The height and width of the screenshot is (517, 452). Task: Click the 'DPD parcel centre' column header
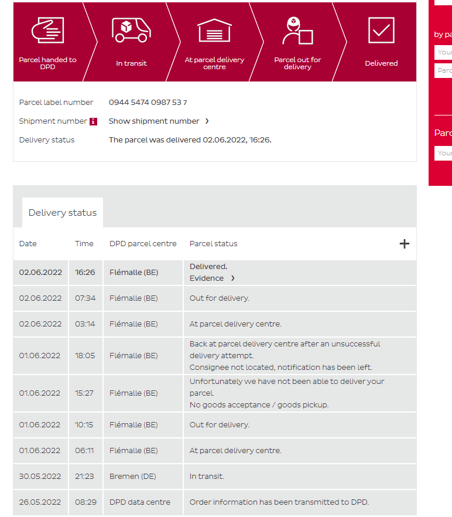(x=143, y=244)
